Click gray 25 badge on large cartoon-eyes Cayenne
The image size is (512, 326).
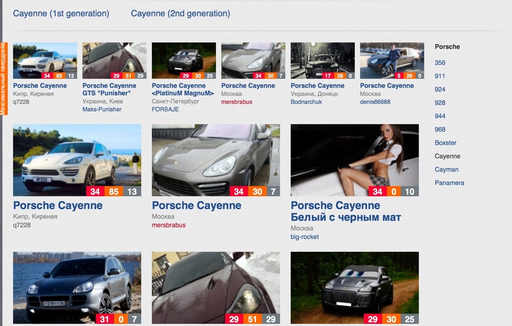tap(410, 319)
